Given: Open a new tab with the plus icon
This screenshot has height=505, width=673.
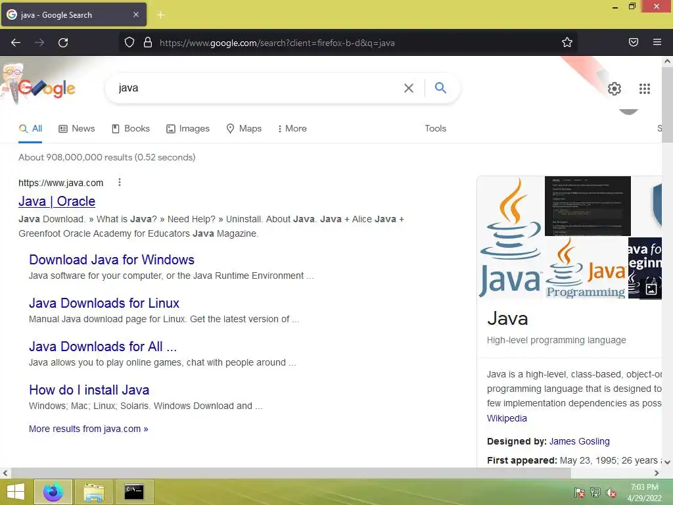Looking at the screenshot, I should [x=160, y=15].
